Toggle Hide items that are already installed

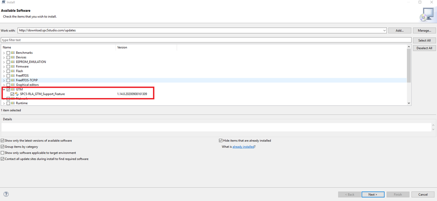[221, 141]
